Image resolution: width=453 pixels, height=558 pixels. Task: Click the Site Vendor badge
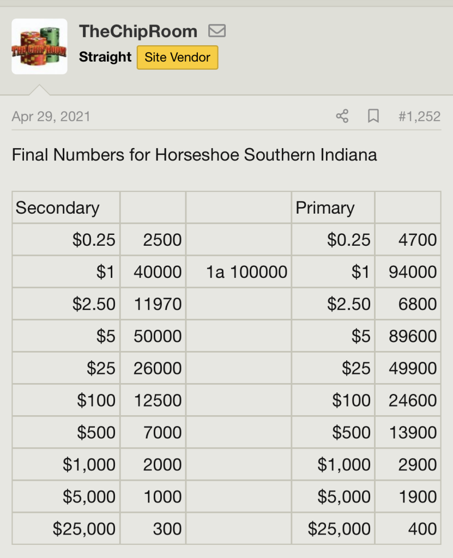177,57
